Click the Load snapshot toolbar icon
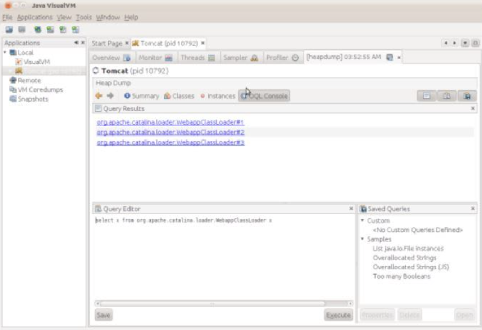Image resolution: width=482 pixels, height=330 pixels. click(x=9, y=30)
